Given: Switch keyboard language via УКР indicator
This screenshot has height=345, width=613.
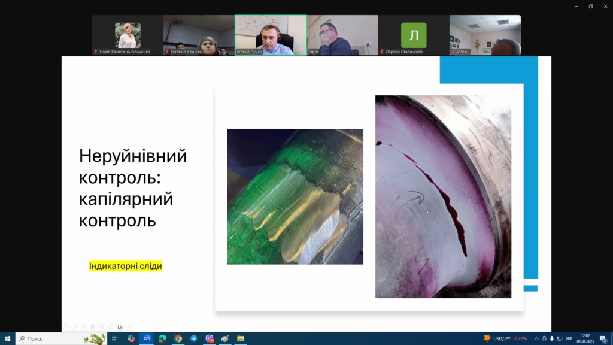Looking at the screenshot, I should point(569,338).
